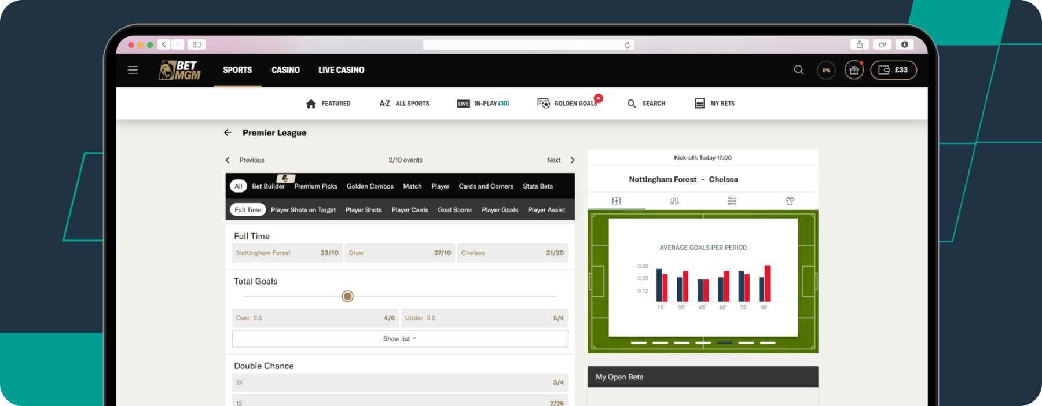Bet Double Chance 1X at 3/4
The height and width of the screenshot is (406, 1042).
pos(400,382)
